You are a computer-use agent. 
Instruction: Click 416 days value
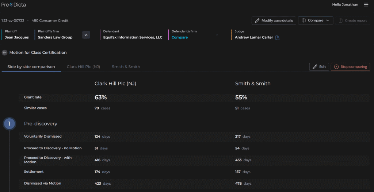(x=102, y=160)
